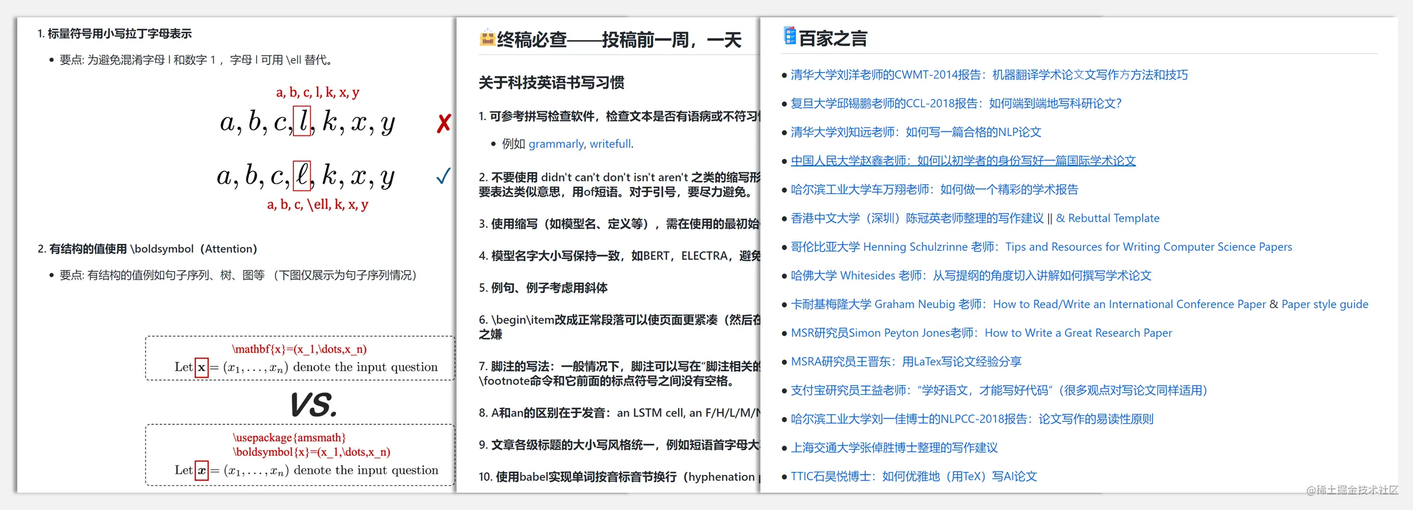
Task: Open 哈尔滨工业大学车万翔老师 学术报告 link
Action: [x=935, y=189]
